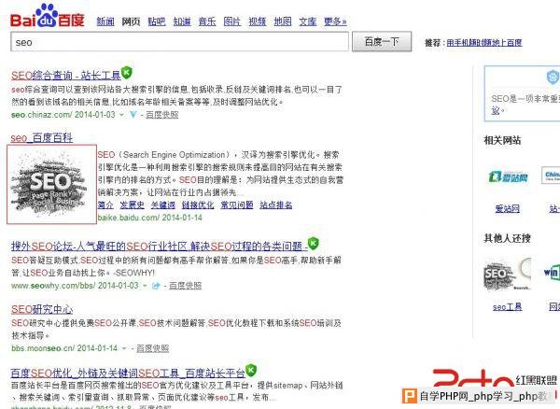Open 百度快照 for the seo.chinaz.com result
This screenshot has width=560, height=409.
coord(162,115)
